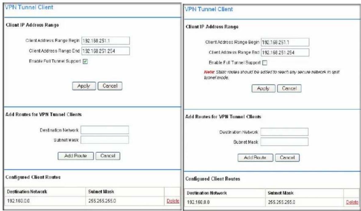361x211 pixels.
Task: Focus Client Address Range Begin field, right panel
Action: click(285, 42)
